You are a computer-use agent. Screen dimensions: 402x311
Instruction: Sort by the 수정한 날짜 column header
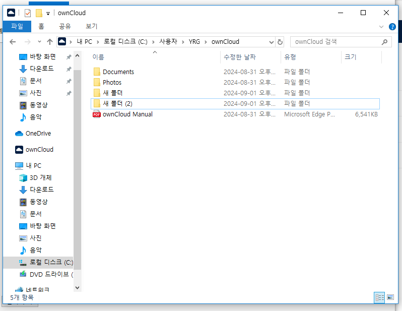(240, 57)
